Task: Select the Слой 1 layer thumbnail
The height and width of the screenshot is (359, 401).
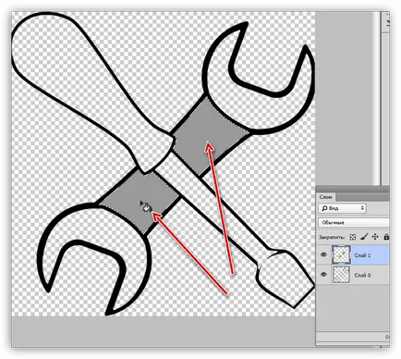Action: pyautogui.click(x=341, y=254)
